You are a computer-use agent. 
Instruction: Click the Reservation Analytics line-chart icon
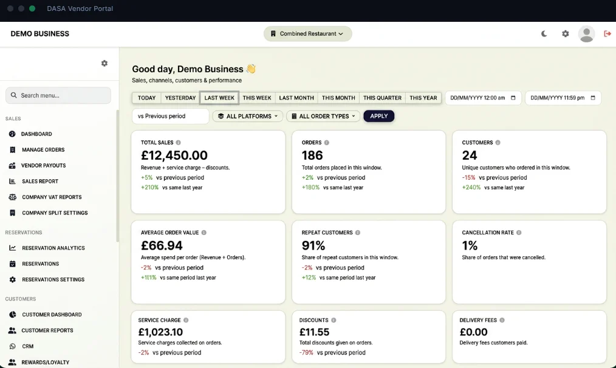tap(13, 248)
